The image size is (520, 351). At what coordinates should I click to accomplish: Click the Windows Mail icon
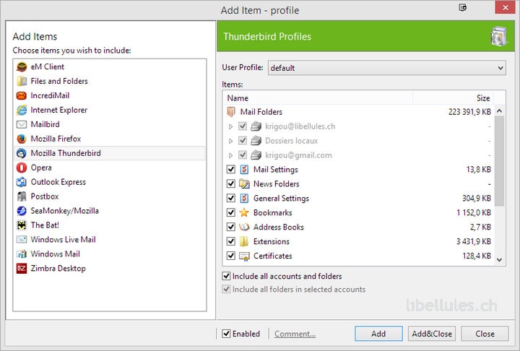coord(22,253)
